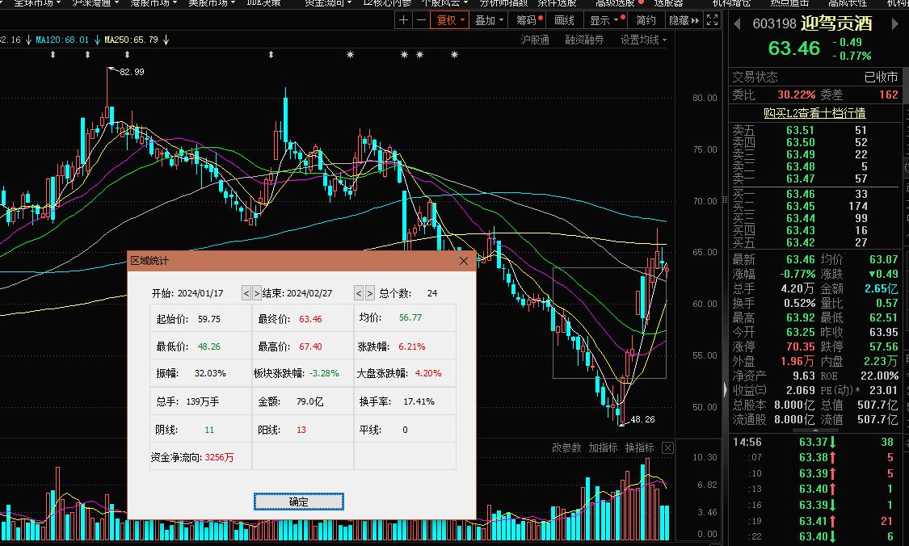
Task: Click the MA250 down arrow indicator
Action: click(165, 39)
